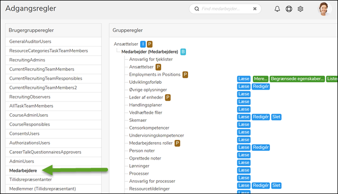Click the teal B badge beside Medarbejder
The image size is (338, 194).
183,52
